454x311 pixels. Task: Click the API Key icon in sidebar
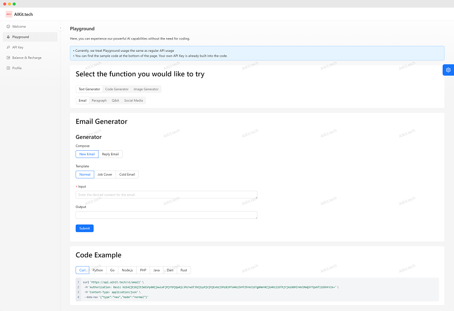[x=8, y=47]
